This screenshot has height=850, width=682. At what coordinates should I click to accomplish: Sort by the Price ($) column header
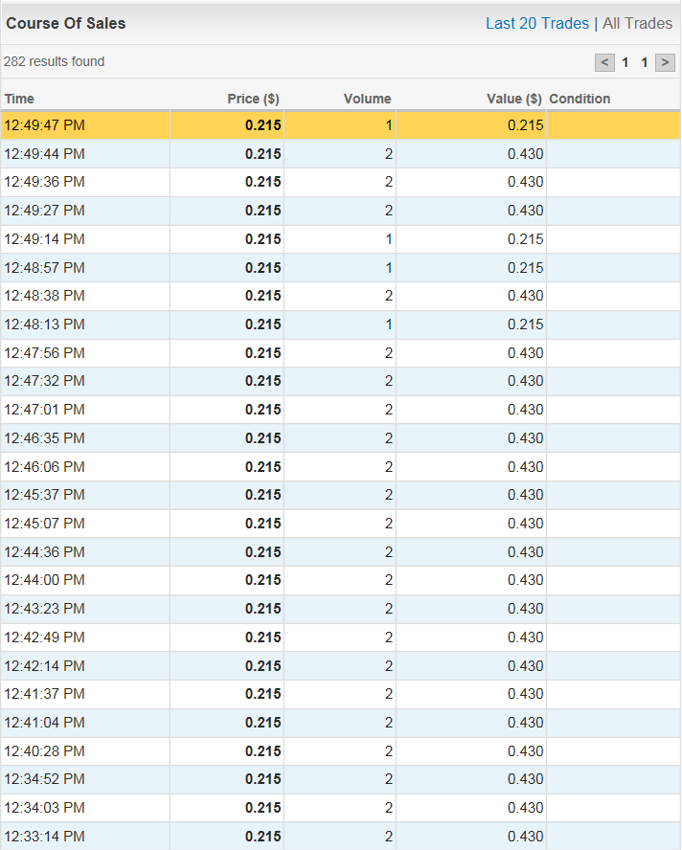(x=254, y=99)
